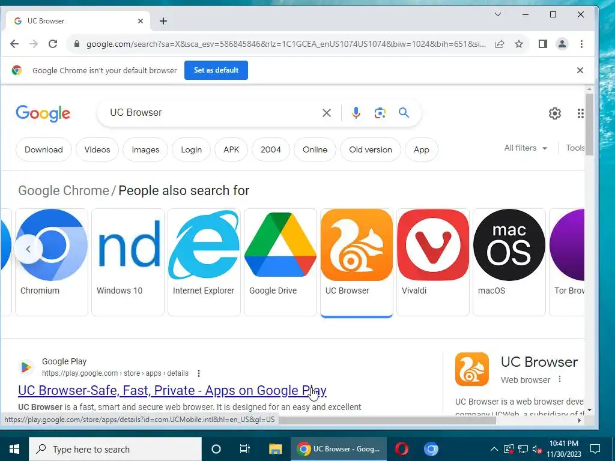Start voice search with the microphone icon
Screen dimensions: 615x461
356,113
